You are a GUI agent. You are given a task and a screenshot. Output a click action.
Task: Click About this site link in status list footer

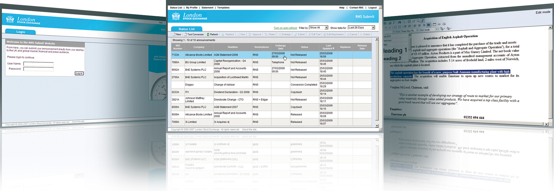point(250,130)
